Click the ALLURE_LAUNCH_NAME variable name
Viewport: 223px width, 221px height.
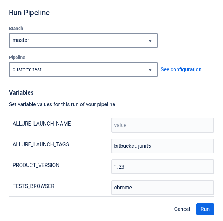click(x=42, y=124)
